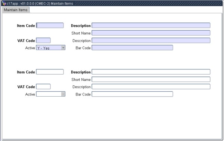Image resolution: width=224 pixels, height=141 pixels.
Task: Select the first VAT Code field
Action: point(43,40)
